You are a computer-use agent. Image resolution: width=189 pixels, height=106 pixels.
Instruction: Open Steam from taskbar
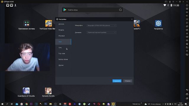coord(89,104)
